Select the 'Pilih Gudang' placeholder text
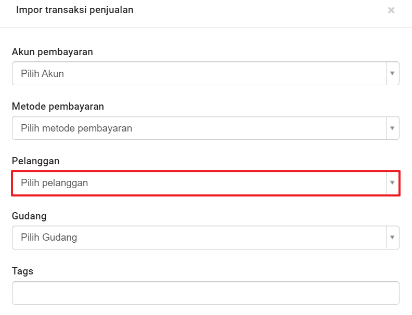The image size is (412, 315). coord(49,238)
